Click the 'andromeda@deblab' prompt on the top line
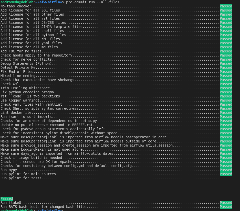This screenshot has width=240, height=211. 17,2
